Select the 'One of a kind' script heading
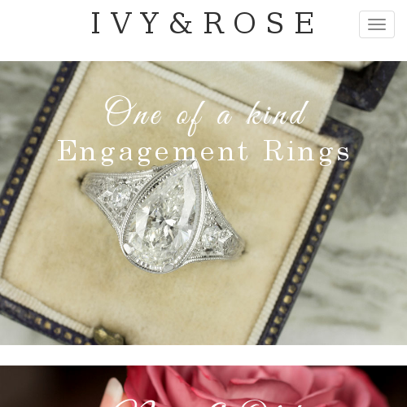 [x=206, y=115]
